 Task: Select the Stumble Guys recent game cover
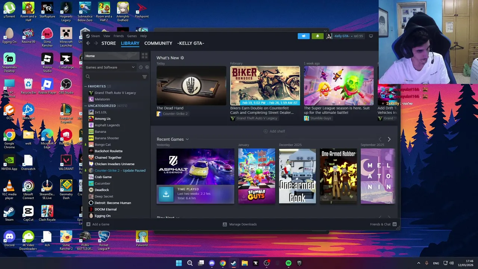coord(257,176)
